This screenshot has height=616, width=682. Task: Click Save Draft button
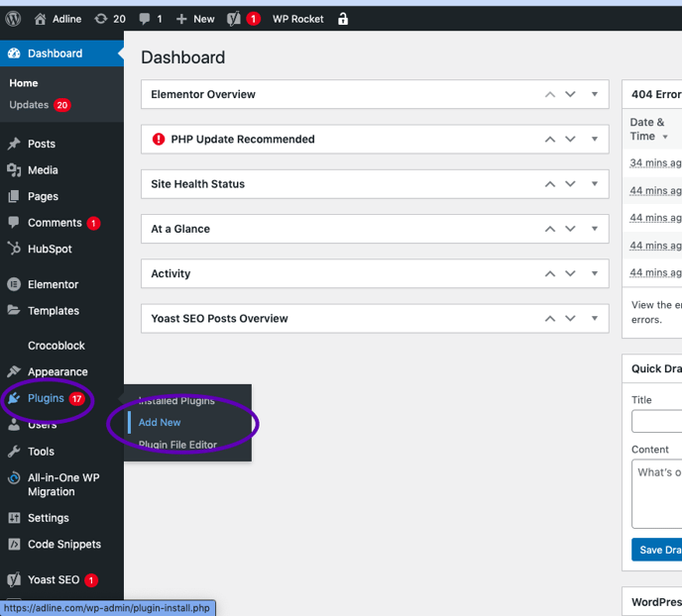pos(657,550)
